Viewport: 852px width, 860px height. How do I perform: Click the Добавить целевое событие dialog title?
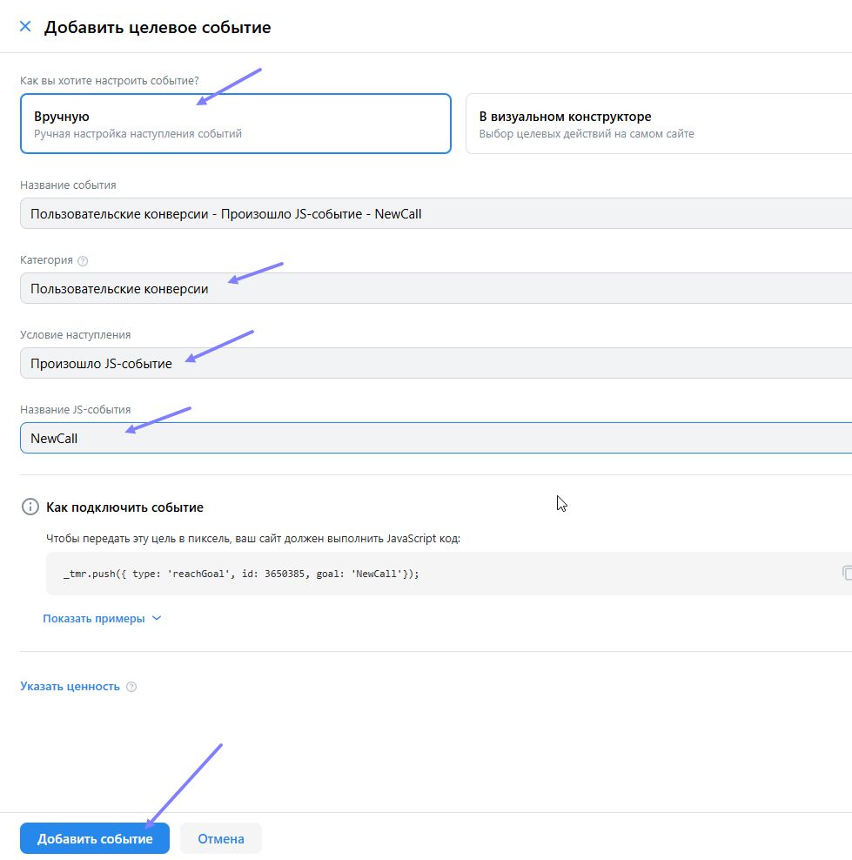tap(158, 27)
